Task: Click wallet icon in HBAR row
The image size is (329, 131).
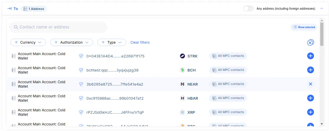Action: point(14,98)
